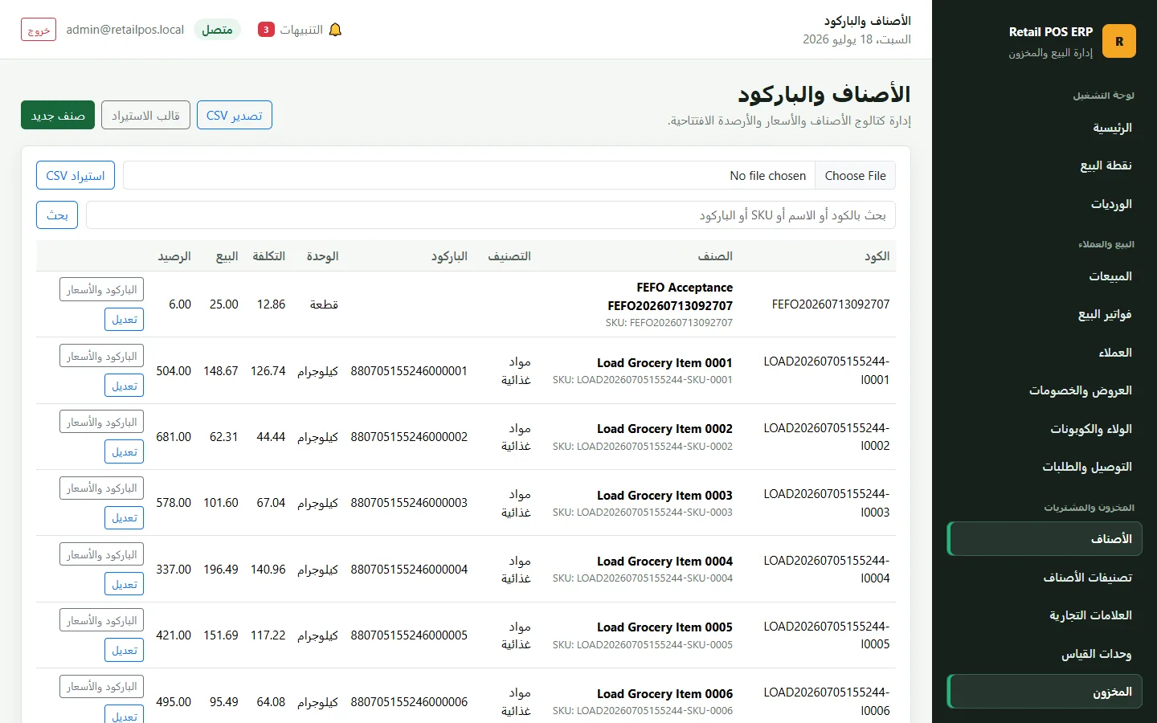Screen dimensions: 1157x723
Task: Open العروض والخصومات sidebar item
Action: (1045, 390)
